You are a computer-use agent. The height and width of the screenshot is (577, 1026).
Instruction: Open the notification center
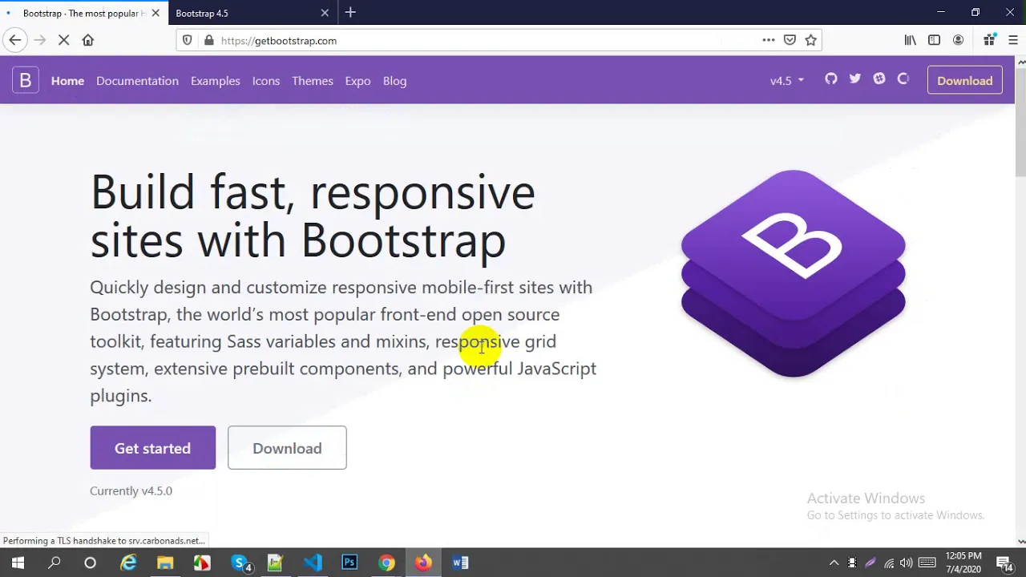coord(1005,563)
